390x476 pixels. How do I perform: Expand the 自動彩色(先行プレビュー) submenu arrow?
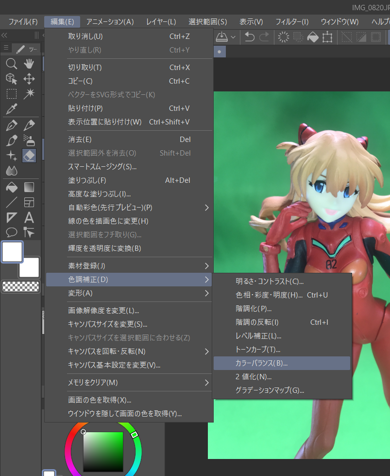(206, 208)
